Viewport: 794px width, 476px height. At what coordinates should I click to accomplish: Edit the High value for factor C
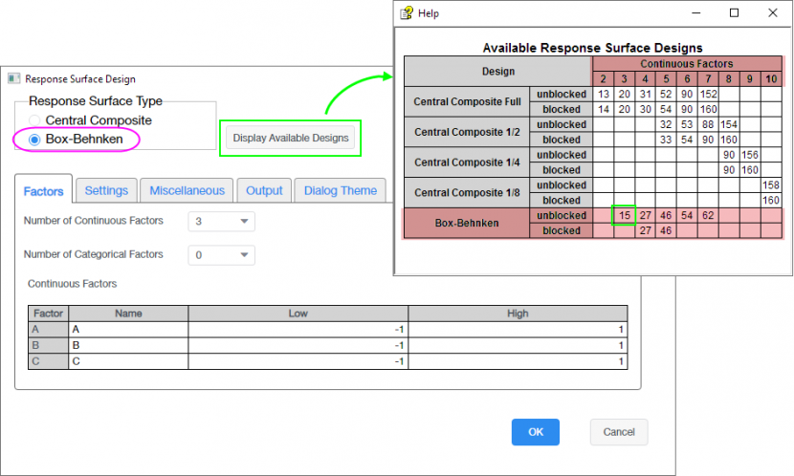(518, 361)
